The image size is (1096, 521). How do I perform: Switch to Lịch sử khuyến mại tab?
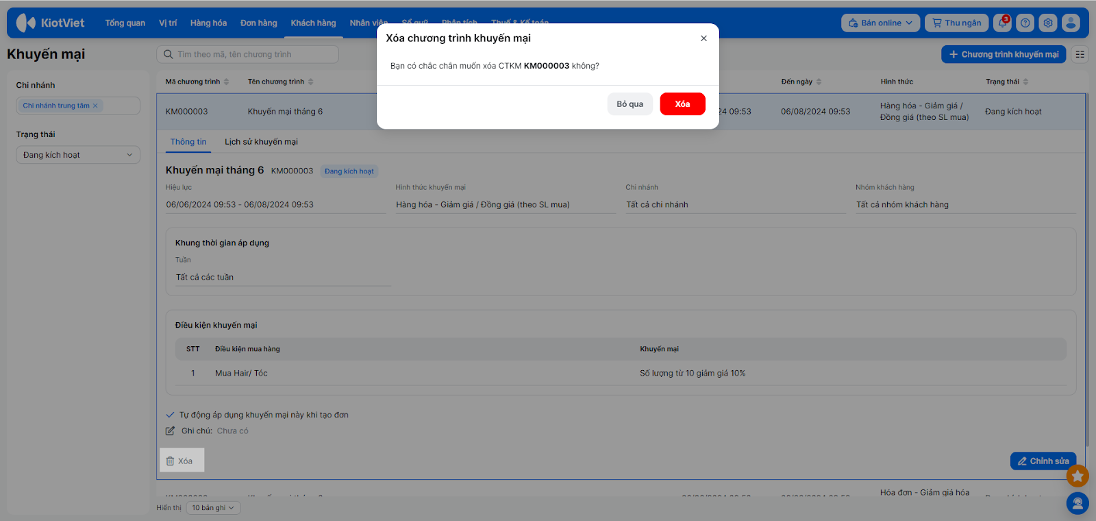coord(261,142)
